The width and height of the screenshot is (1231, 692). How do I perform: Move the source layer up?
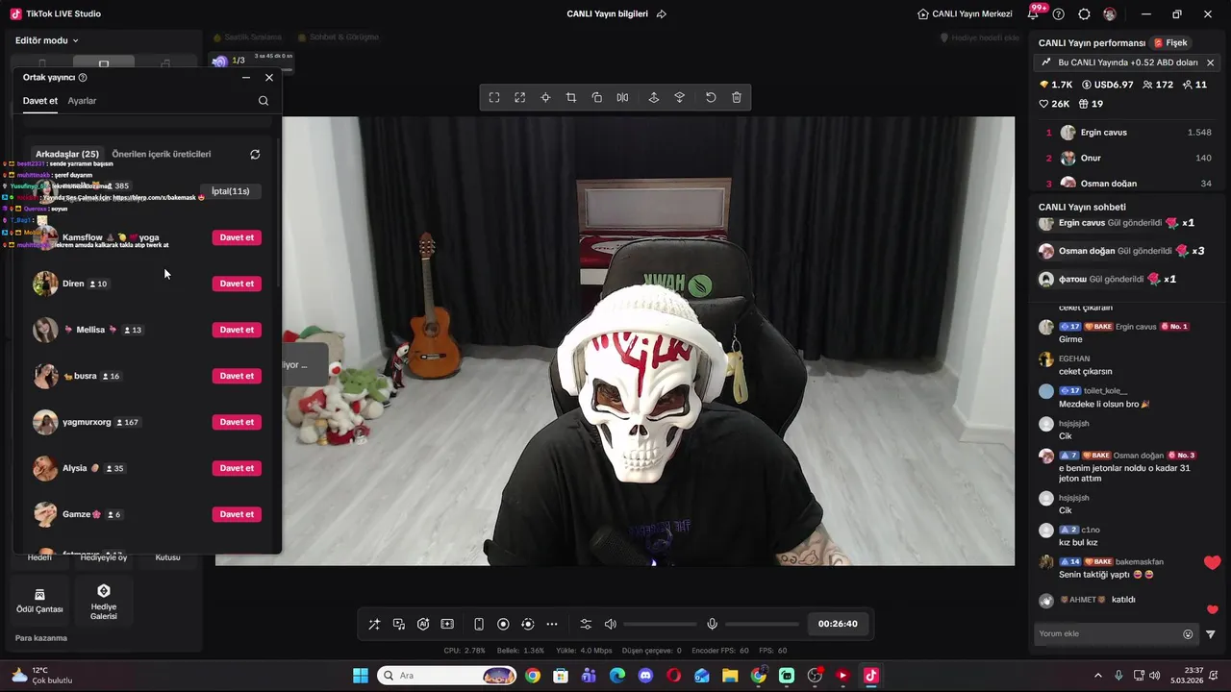point(654,97)
